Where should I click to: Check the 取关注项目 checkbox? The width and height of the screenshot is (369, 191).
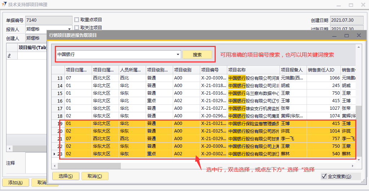point(76,27)
